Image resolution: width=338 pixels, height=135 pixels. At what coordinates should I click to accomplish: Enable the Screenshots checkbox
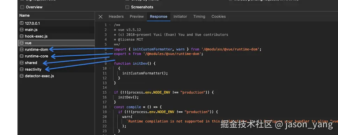(x=127, y=7)
